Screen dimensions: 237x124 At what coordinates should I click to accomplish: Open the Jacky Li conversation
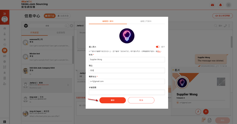click(x=47, y=85)
